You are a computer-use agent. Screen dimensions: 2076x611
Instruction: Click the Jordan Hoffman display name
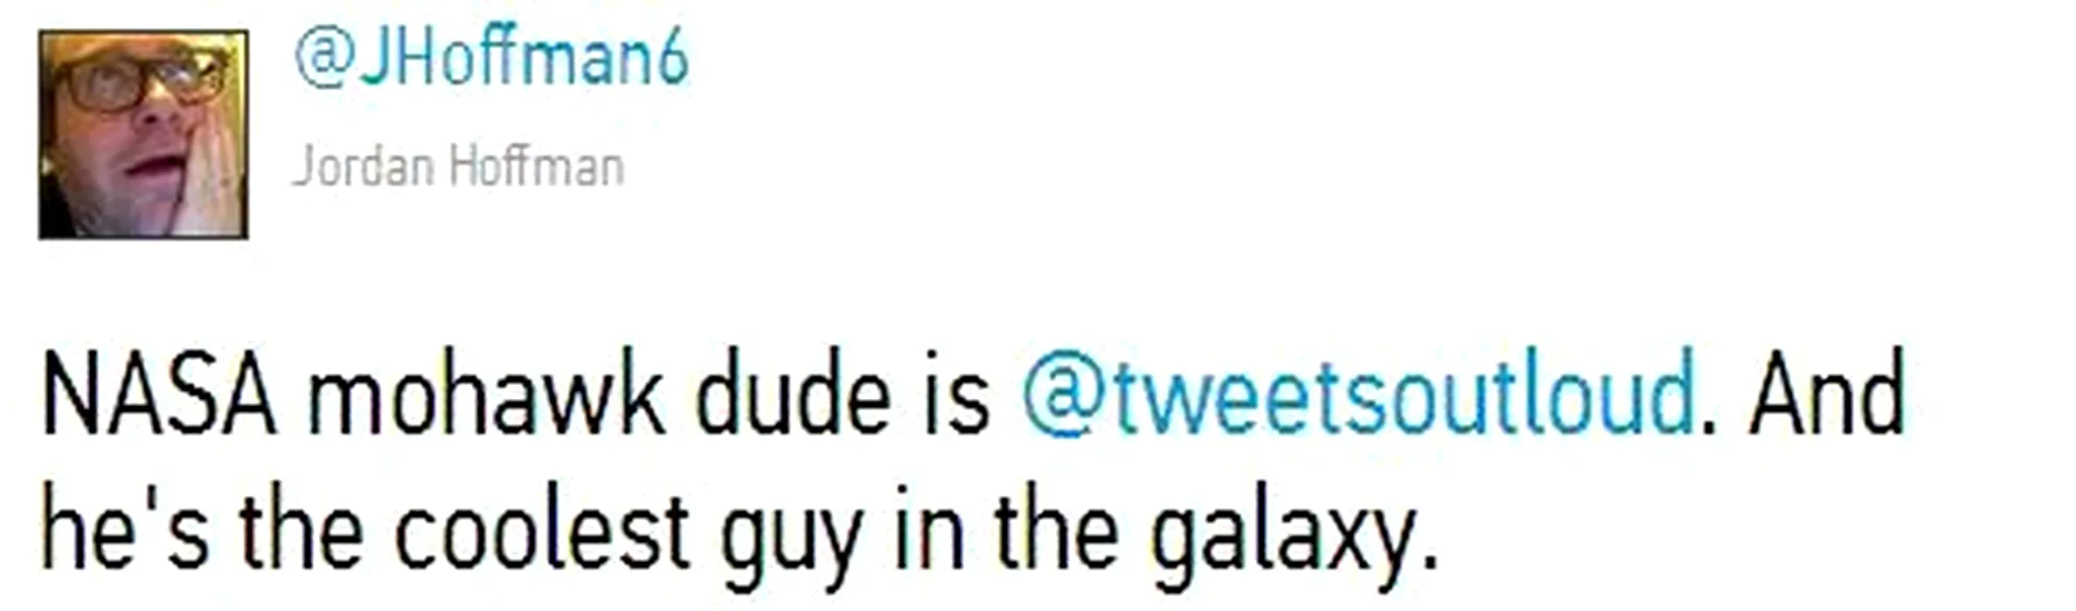(x=458, y=167)
